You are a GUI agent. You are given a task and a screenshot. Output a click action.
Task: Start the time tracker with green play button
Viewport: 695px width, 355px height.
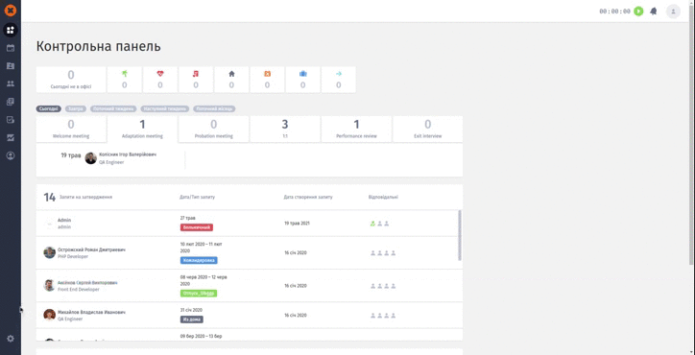638,12
